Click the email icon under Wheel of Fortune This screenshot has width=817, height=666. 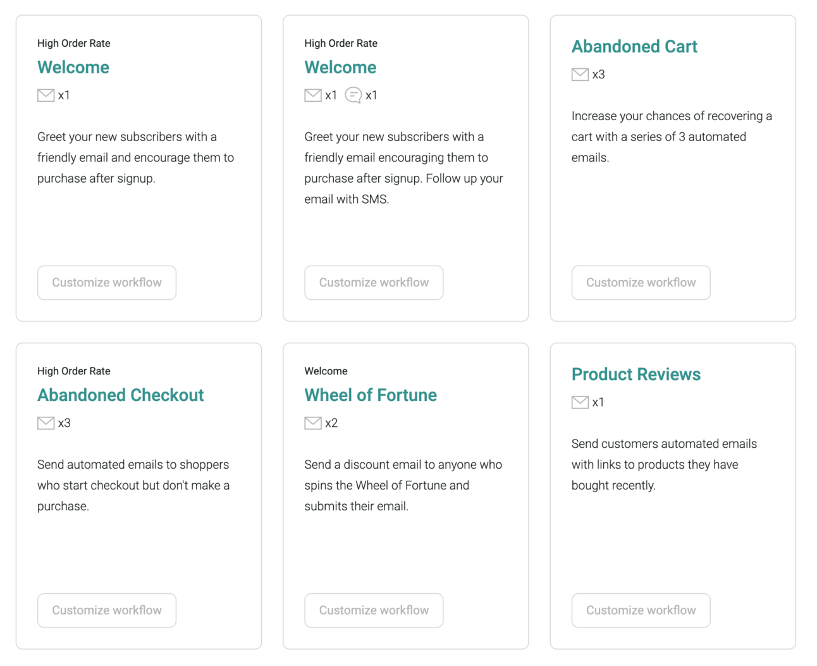click(x=313, y=423)
